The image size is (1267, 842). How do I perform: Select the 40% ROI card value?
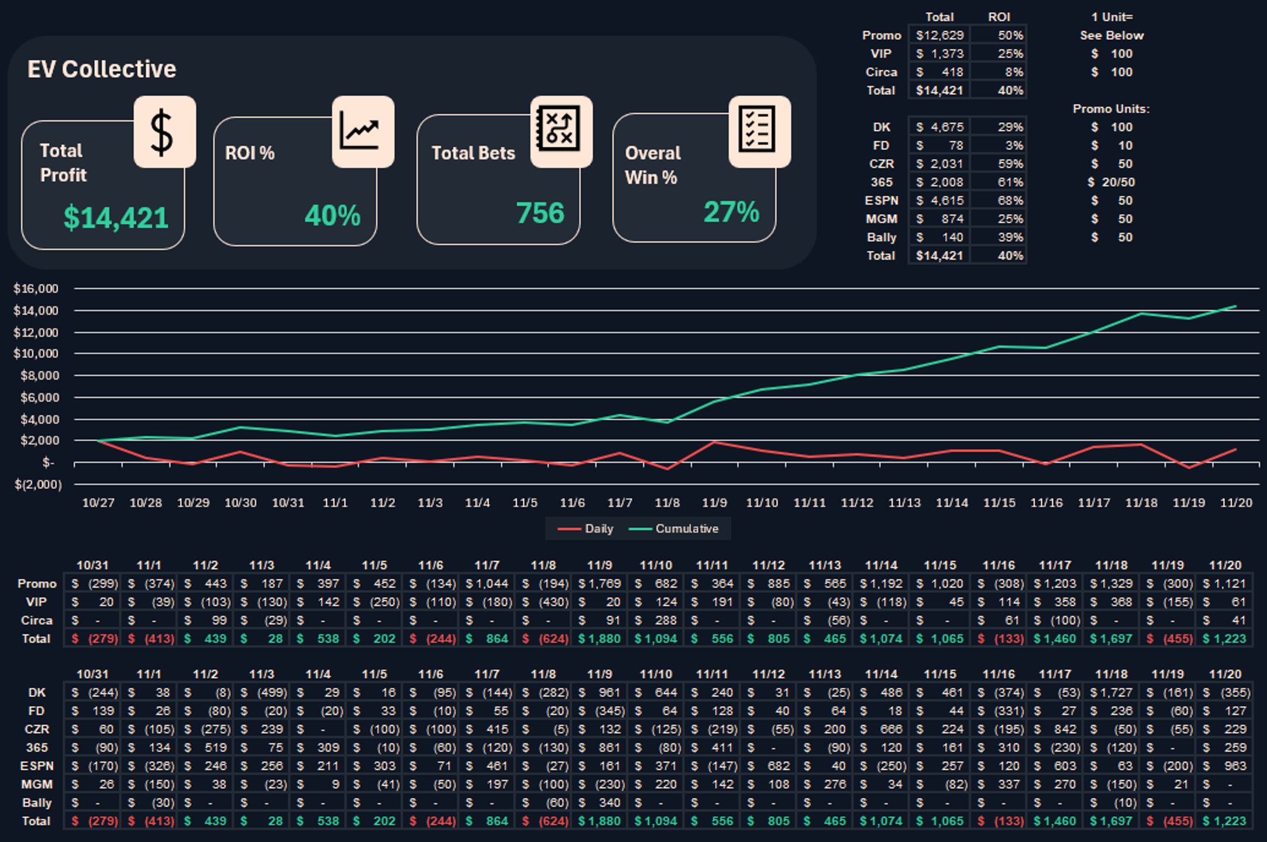pyautogui.click(x=332, y=215)
